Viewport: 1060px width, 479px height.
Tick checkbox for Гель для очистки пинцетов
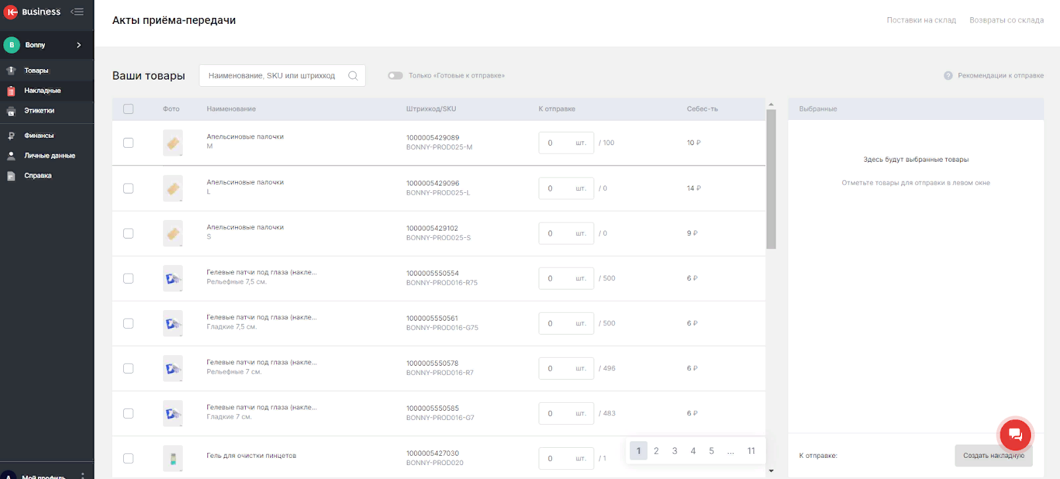[129, 458]
